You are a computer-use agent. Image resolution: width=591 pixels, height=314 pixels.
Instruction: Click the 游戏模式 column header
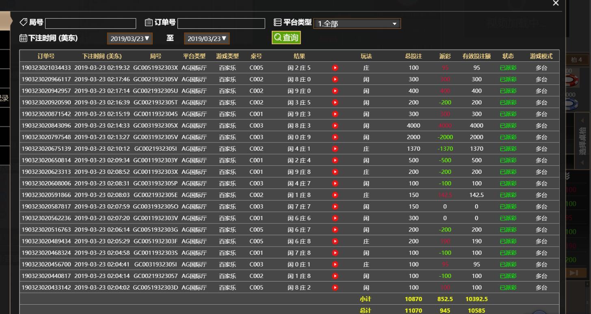point(541,56)
